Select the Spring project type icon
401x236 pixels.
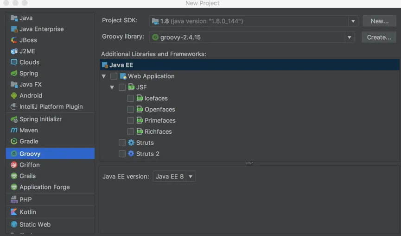(x=14, y=73)
